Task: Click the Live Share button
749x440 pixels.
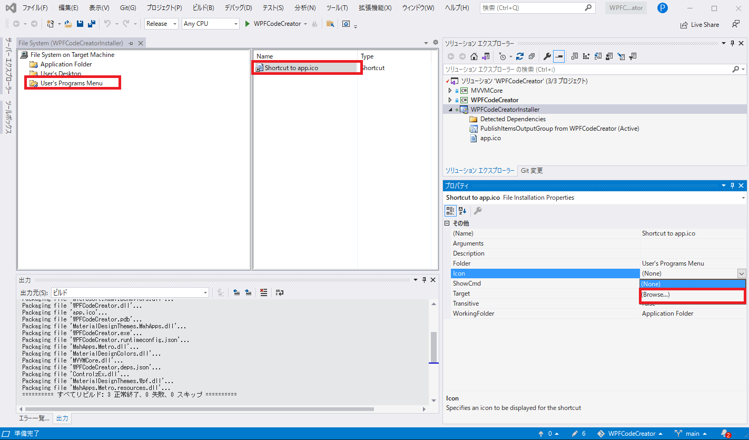Action: click(699, 24)
